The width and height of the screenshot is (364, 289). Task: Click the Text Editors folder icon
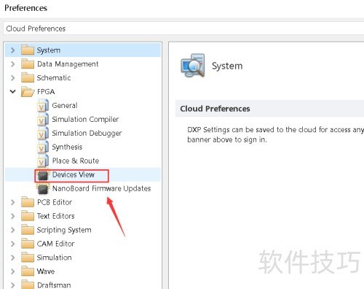point(28,216)
